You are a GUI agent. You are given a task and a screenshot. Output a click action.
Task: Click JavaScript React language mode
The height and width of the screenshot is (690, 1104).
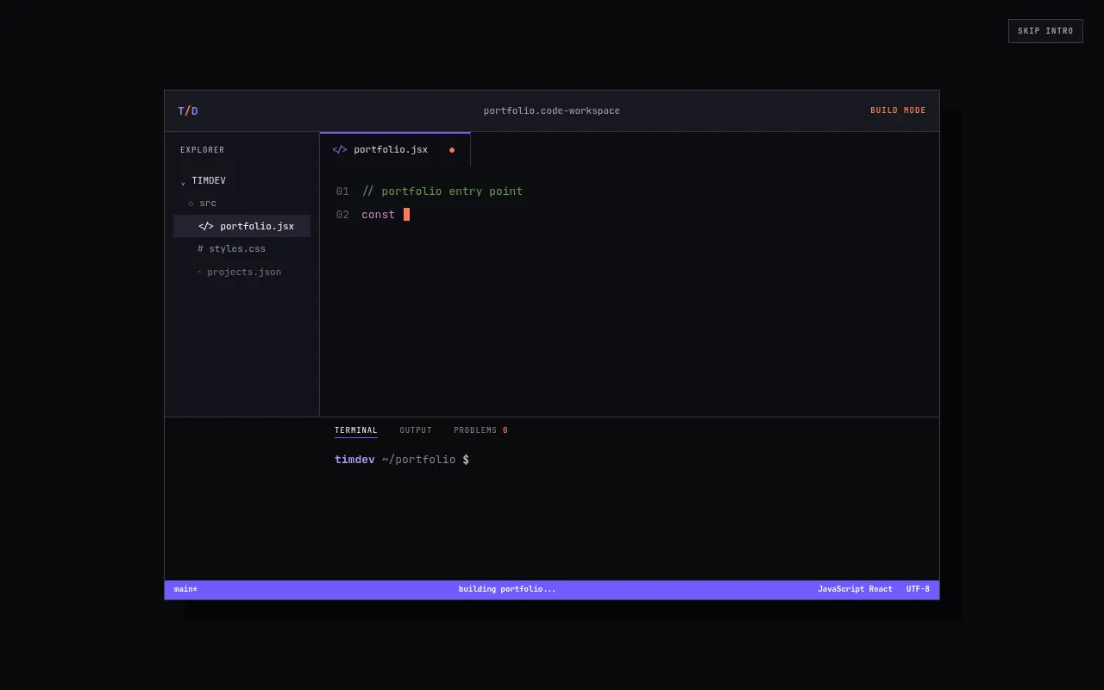(856, 590)
